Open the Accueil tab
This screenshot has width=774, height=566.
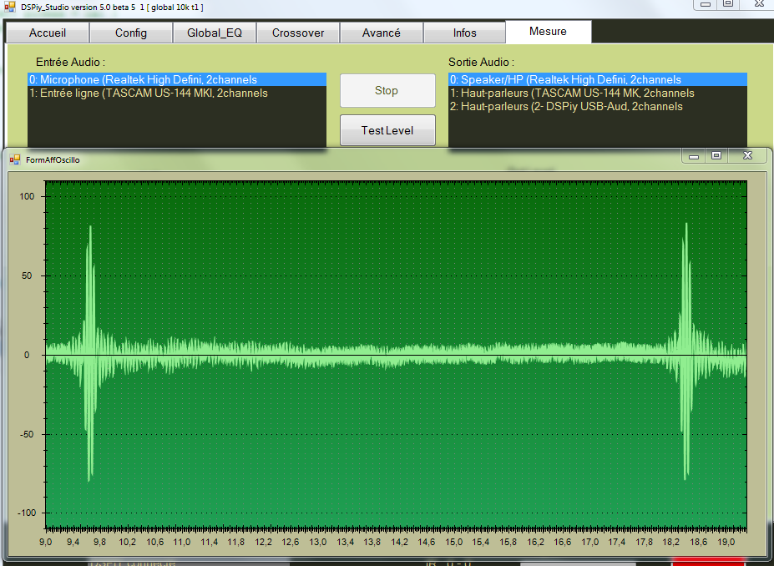48,33
